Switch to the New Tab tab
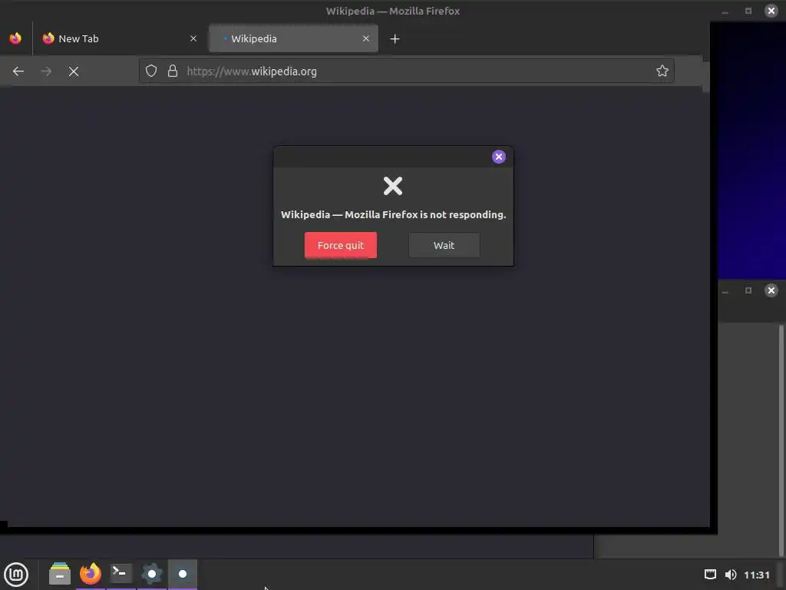The image size is (786, 590). [x=121, y=38]
